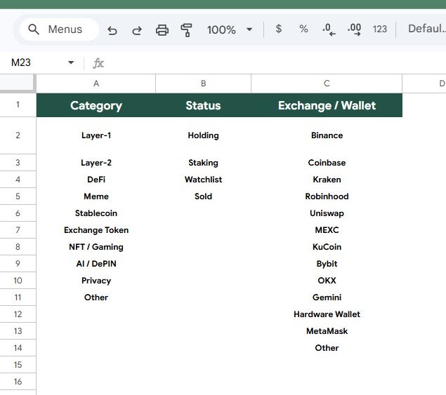Select the Sold cell

[204, 196]
